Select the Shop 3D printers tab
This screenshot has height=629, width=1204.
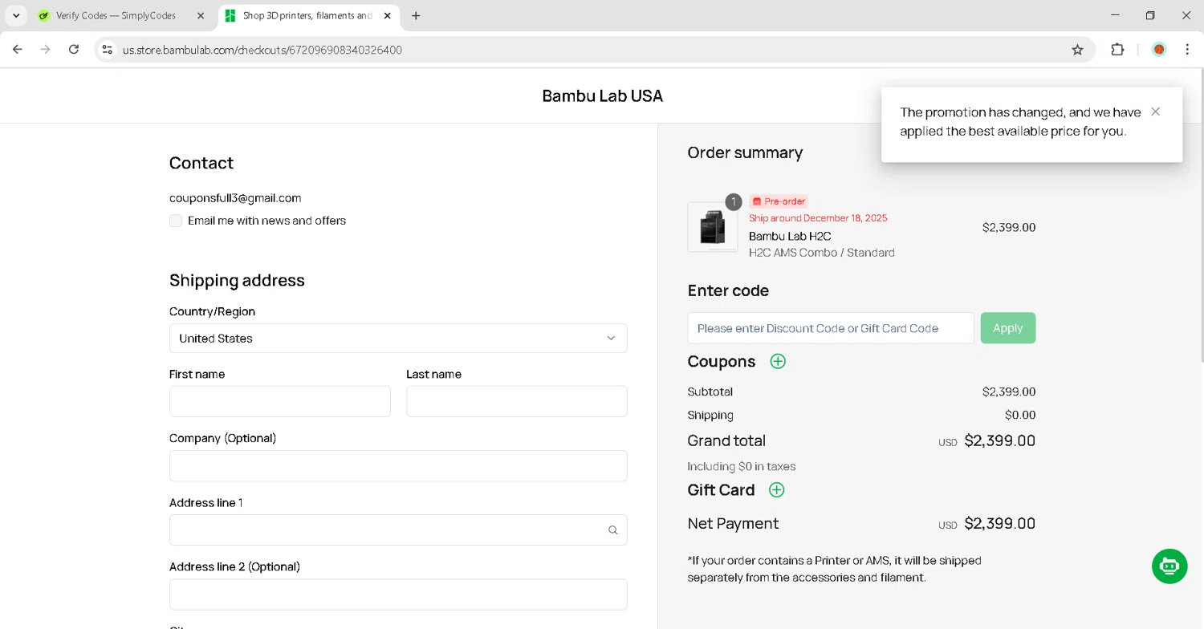pos(309,16)
